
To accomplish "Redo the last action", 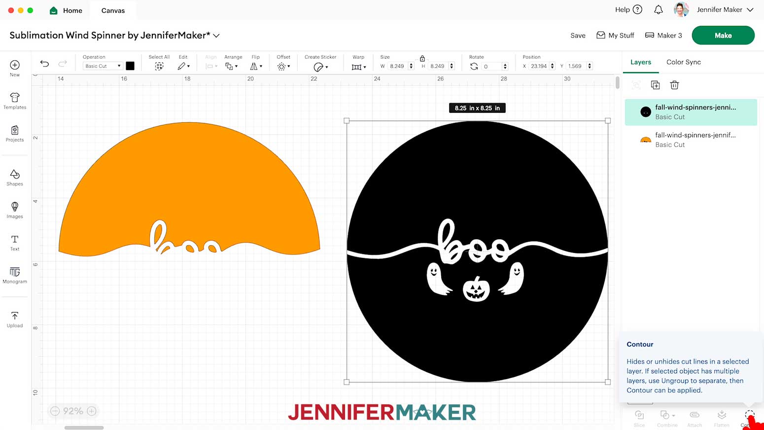I will pyautogui.click(x=63, y=63).
